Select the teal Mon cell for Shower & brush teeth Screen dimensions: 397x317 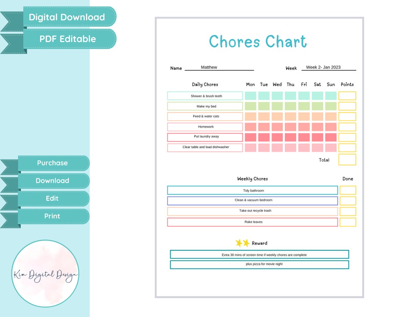250,95
